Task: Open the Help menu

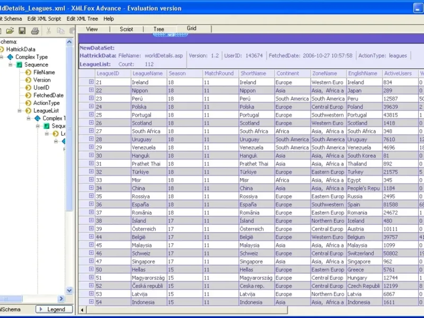Action: point(109,19)
